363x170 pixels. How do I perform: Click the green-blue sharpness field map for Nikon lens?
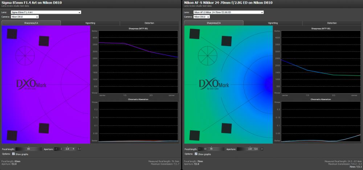pyautogui.click(x=228, y=84)
